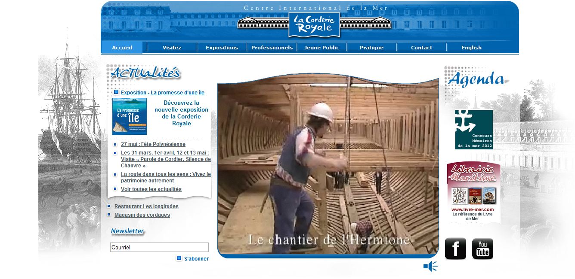This screenshot has width=575, height=279.
Task: Click the blue square icon beside S'abonner
Action: coord(179,258)
